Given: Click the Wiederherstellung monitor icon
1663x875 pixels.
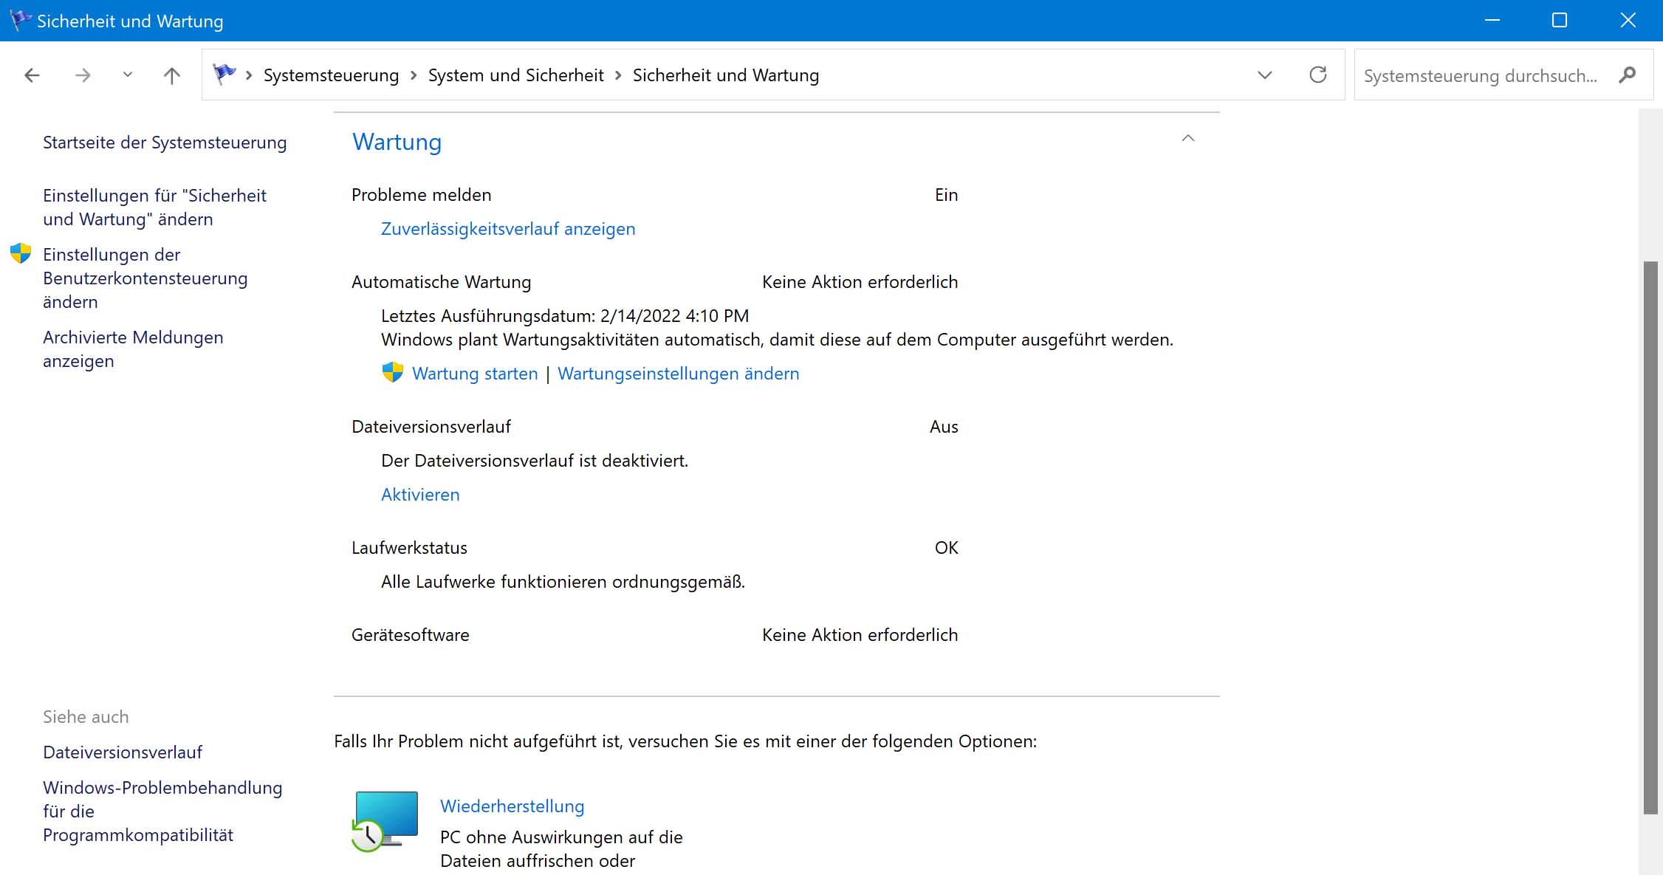Looking at the screenshot, I should coord(385,821).
